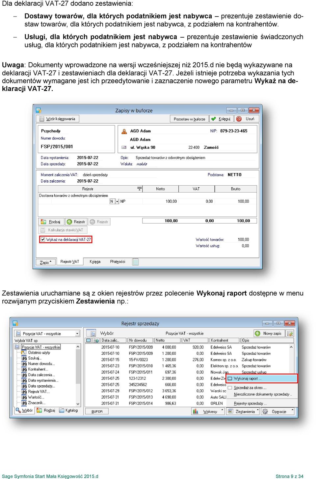The height and width of the screenshot is (479, 316).
Task: Click the second small column icon in table header
Action: (x=96, y=341)
